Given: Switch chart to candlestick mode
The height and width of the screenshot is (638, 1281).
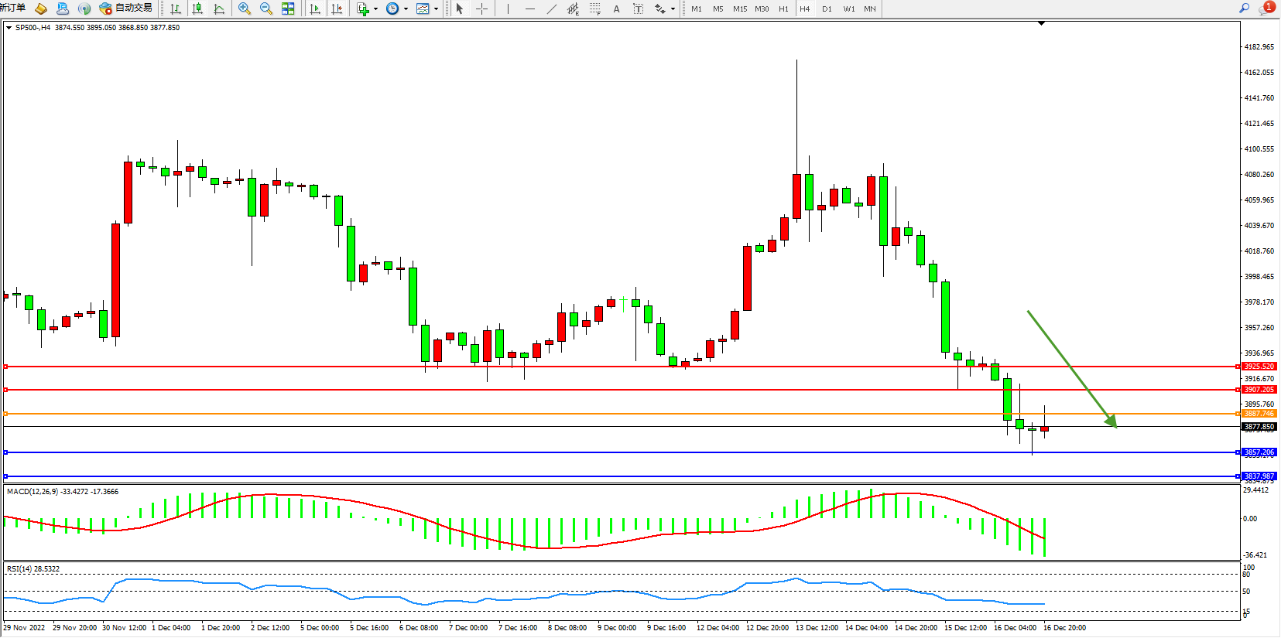Looking at the screenshot, I should pos(197,9).
